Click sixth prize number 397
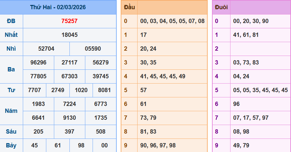Screen dimensions: 291x152 (69, 132)
